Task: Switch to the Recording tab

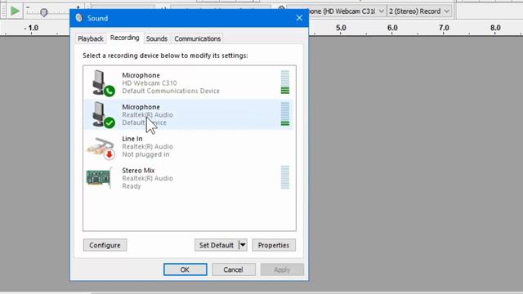Action: [x=124, y=38]
